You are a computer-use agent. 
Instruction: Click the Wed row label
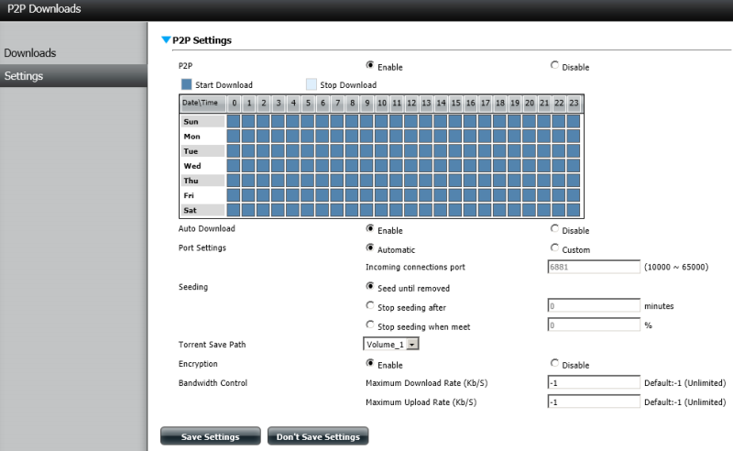click(x=202, y=166)
